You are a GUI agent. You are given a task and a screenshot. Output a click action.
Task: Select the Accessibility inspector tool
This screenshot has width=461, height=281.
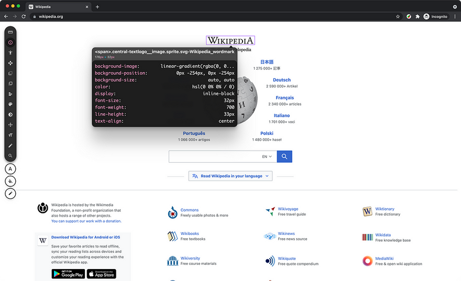tap(10, 53)
